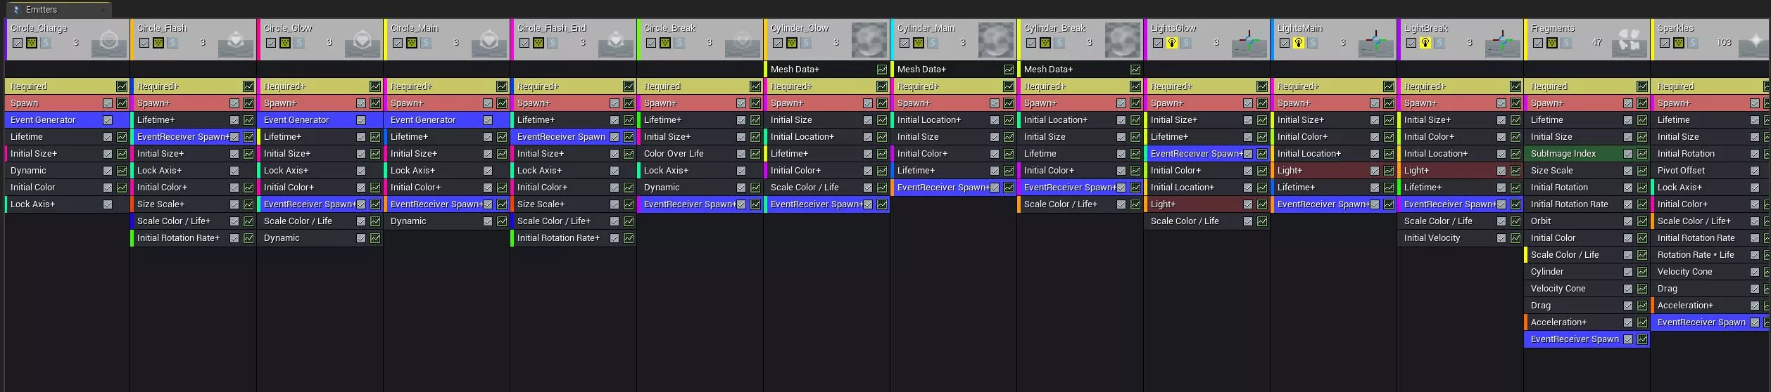Screen dimensions: 1771x392
Task: Click the light bulb icon on LightBreak emitter
Action: point(1425,43)
